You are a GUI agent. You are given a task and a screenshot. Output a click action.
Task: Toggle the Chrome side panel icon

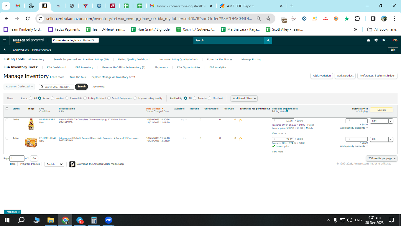point(373,19)
